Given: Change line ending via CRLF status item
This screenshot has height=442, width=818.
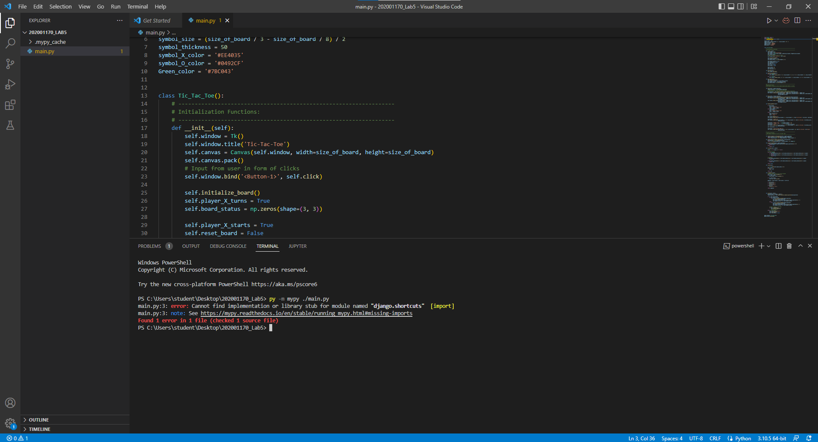Looking at the screenshot, I should coord(715,438).
